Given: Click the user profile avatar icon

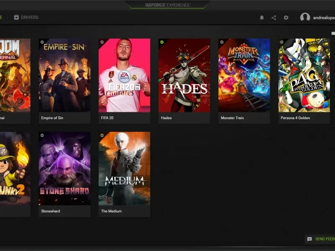Looking at the screenshot, I should 305,17.
